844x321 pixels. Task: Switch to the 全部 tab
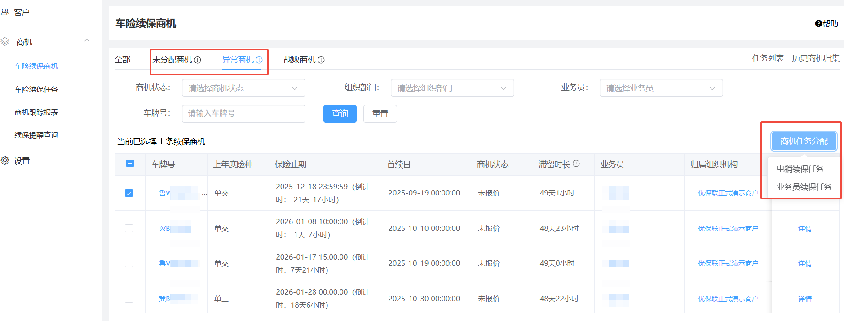[123, 60]
